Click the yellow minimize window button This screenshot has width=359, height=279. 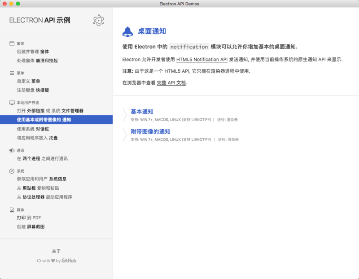click(x=11, y=4)
